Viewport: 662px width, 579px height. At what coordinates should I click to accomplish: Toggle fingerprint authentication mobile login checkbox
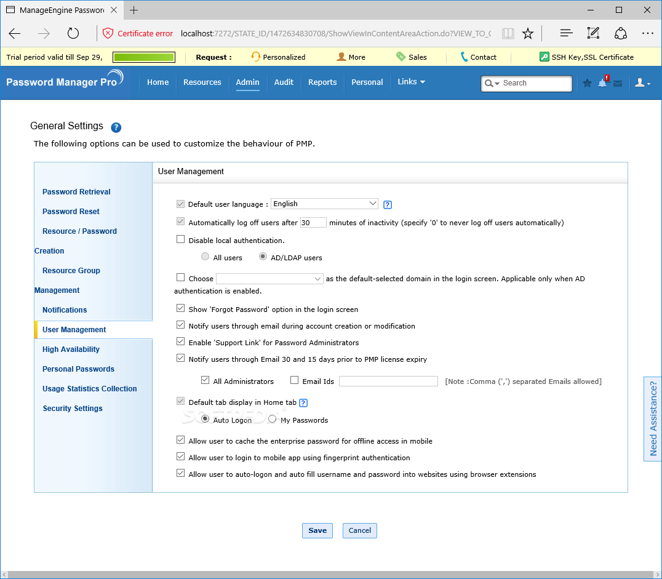[x=181, y=457]
